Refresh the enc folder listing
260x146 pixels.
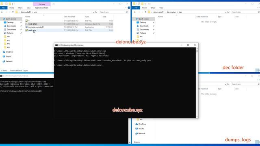click(96, 12)
